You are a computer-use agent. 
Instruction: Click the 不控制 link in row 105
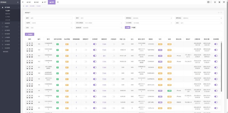click(104, 44)
